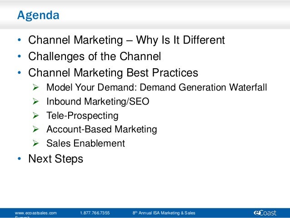Click green arrow beside Tele-Prospecting
290x218 pixels.
(35, 116)
